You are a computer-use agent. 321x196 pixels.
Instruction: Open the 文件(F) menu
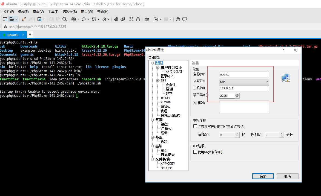(8, 12)
